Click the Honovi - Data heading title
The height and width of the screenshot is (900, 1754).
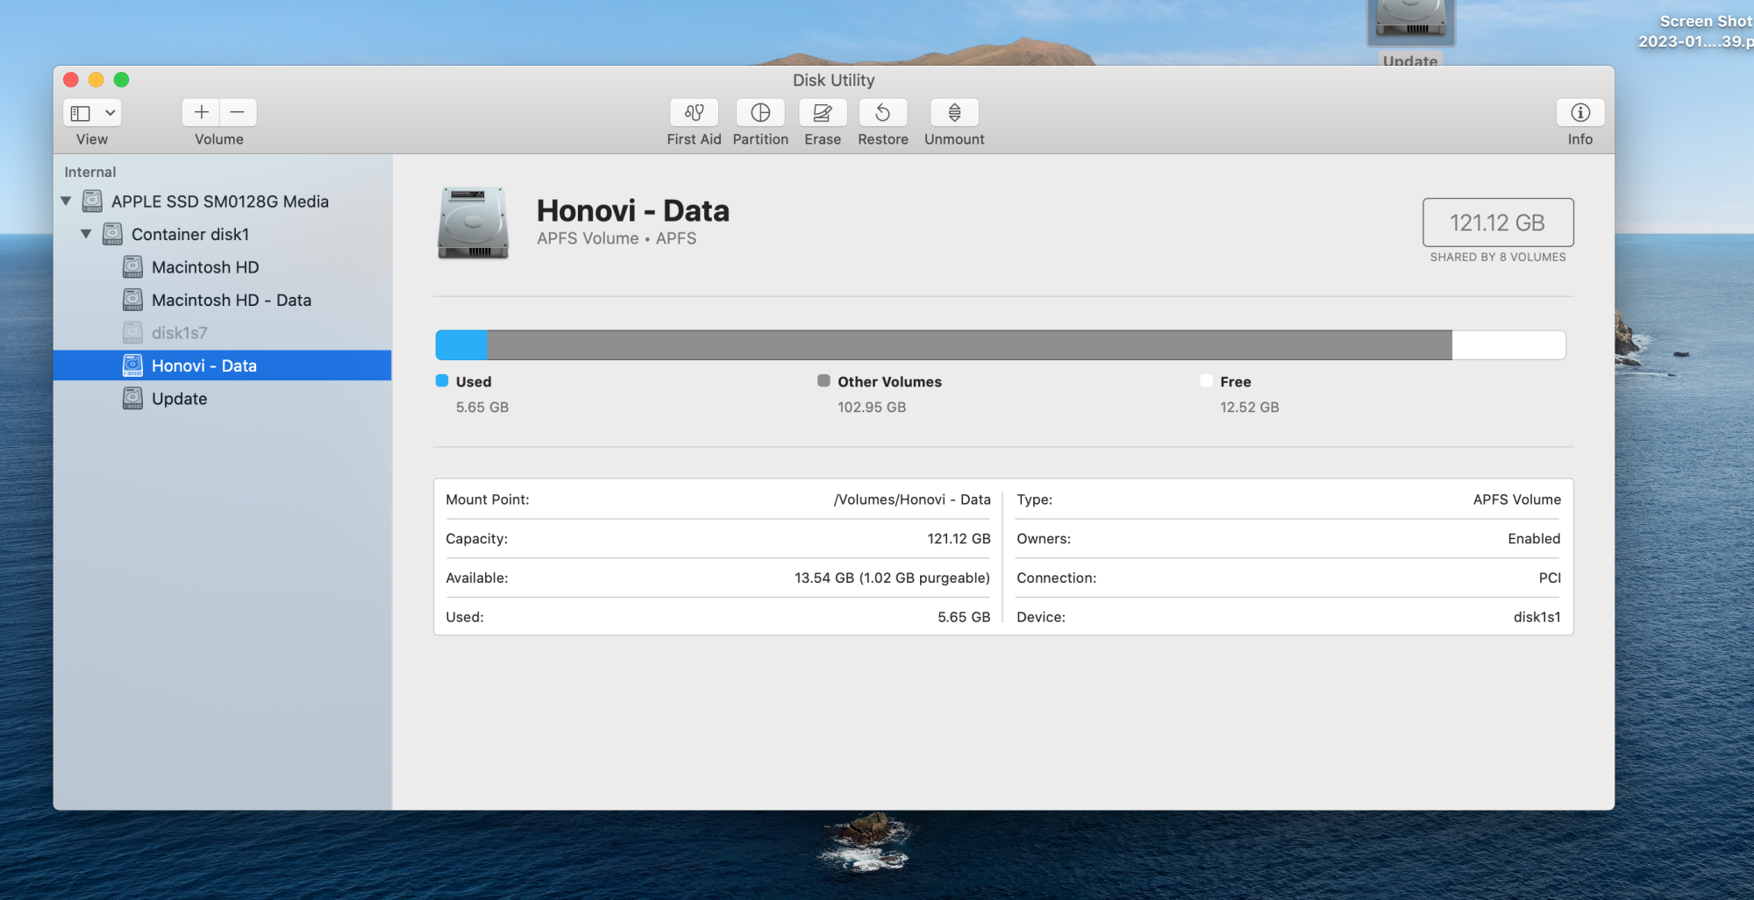(x=633, y=210)
